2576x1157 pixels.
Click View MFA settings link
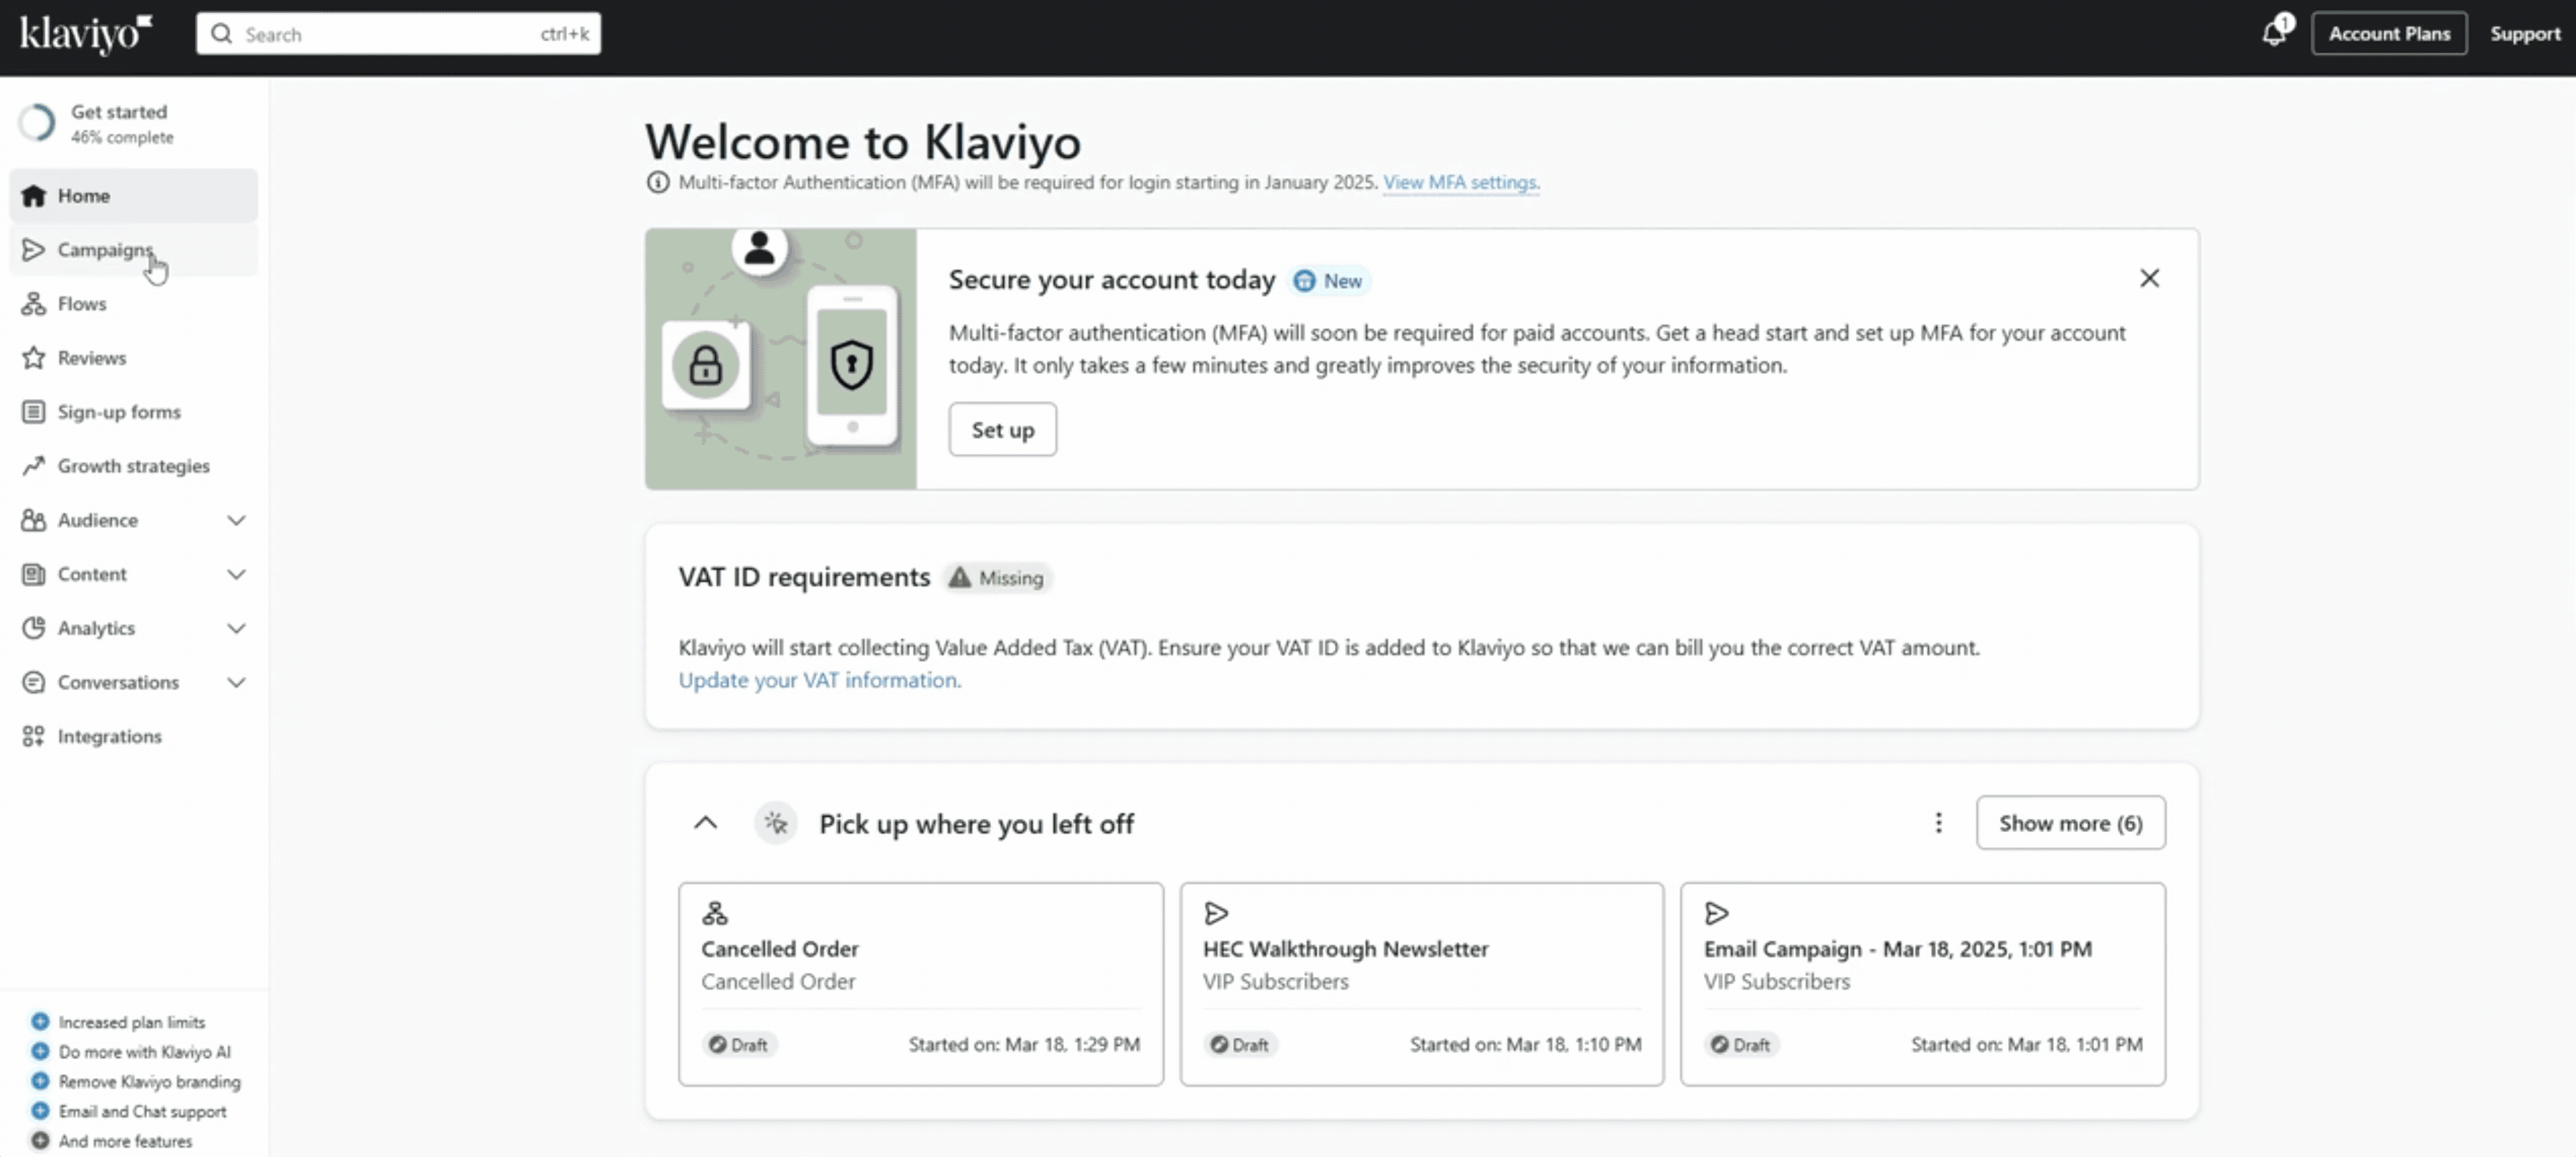[x=1461, y=182]
